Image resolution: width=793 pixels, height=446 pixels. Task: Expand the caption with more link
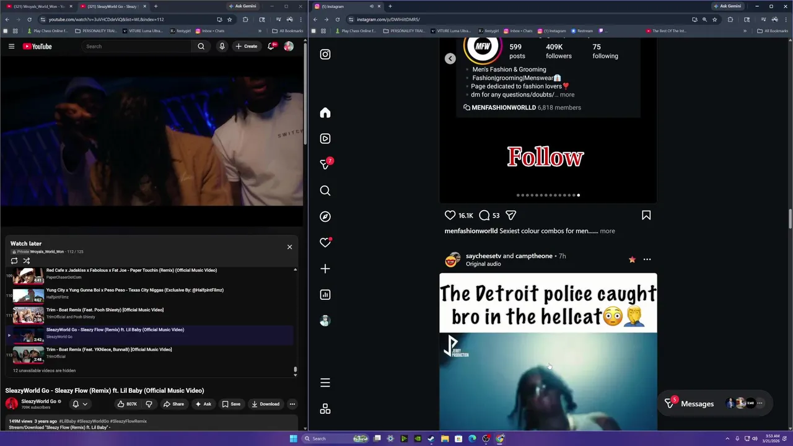[607, 231]
